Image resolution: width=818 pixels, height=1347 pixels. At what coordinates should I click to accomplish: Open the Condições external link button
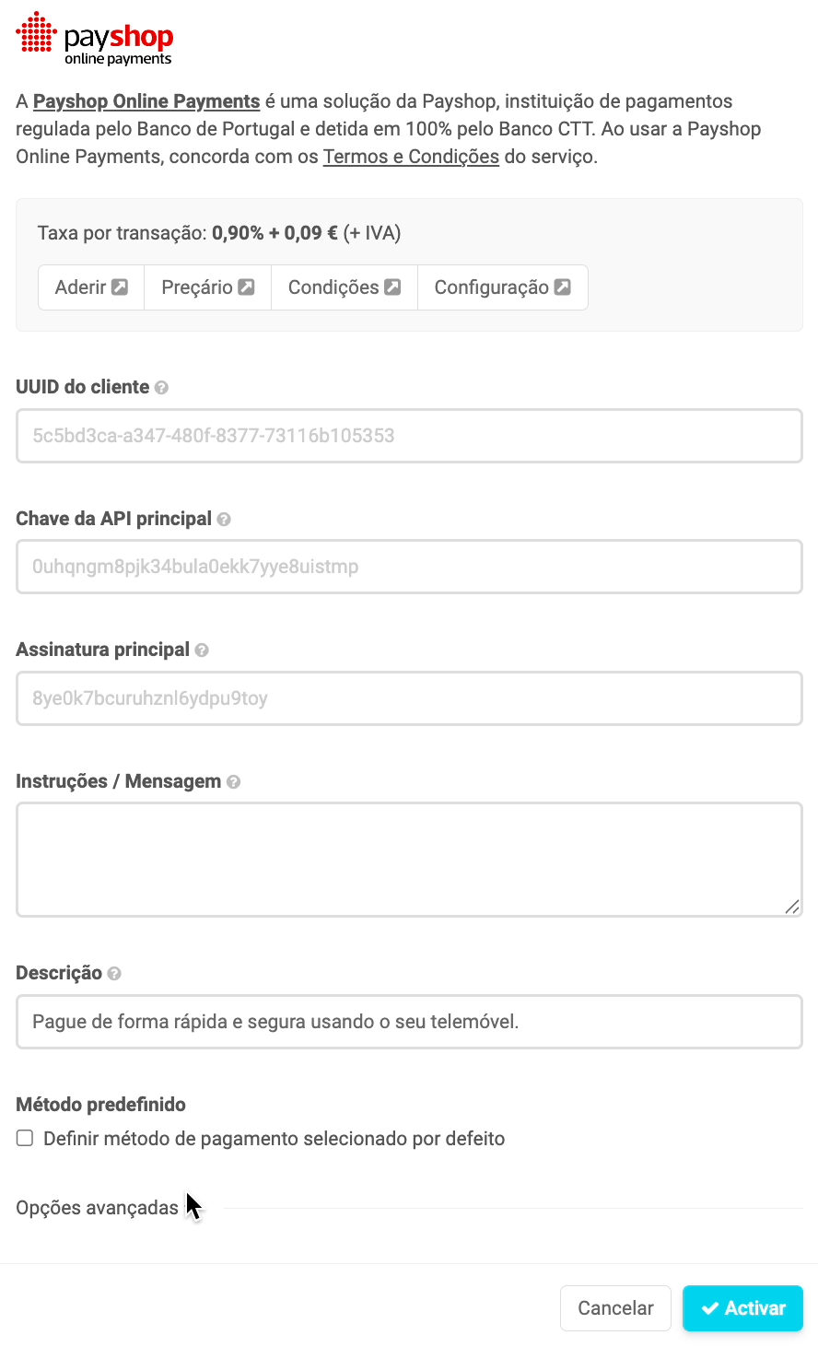click(x=344, y=287)
